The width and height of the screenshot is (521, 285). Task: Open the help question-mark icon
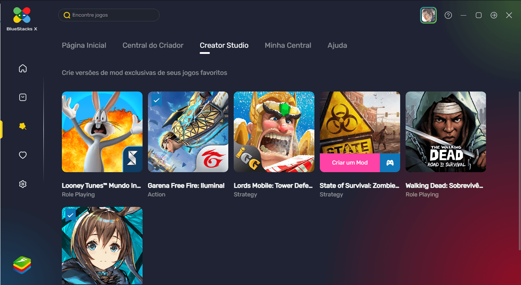[x=448, y=15]
